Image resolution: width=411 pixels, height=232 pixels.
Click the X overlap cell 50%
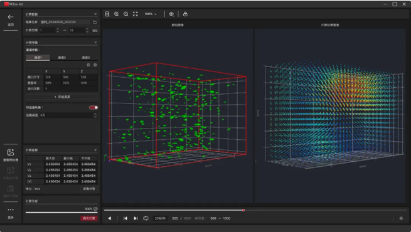(53, 83)
